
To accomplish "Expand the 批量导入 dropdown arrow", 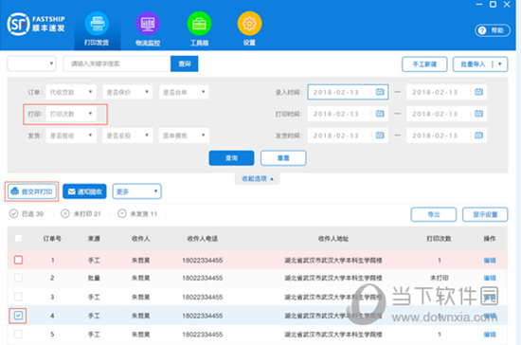I will [x=500, y=64].
